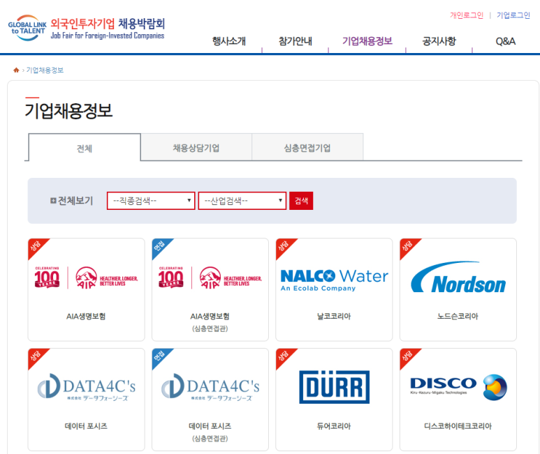Click the 날코코리아 company name
Screen dimensions: 540x454
coord(334,316)
